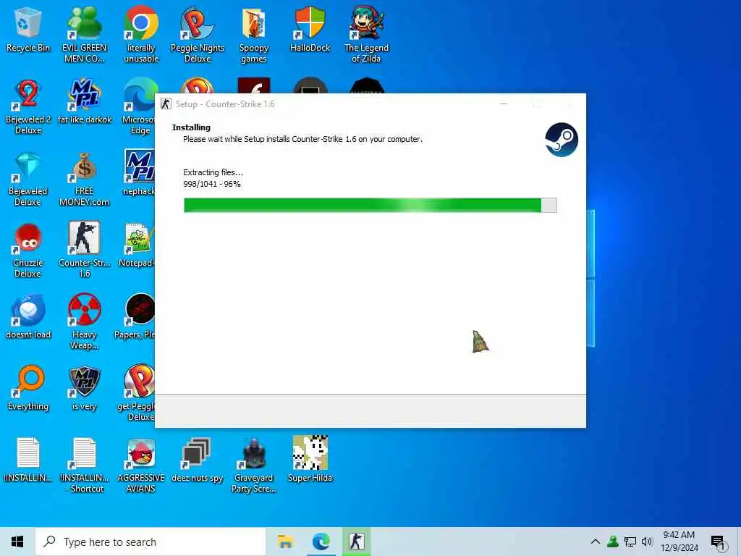Click the green user tray icon

pos(613,542)
